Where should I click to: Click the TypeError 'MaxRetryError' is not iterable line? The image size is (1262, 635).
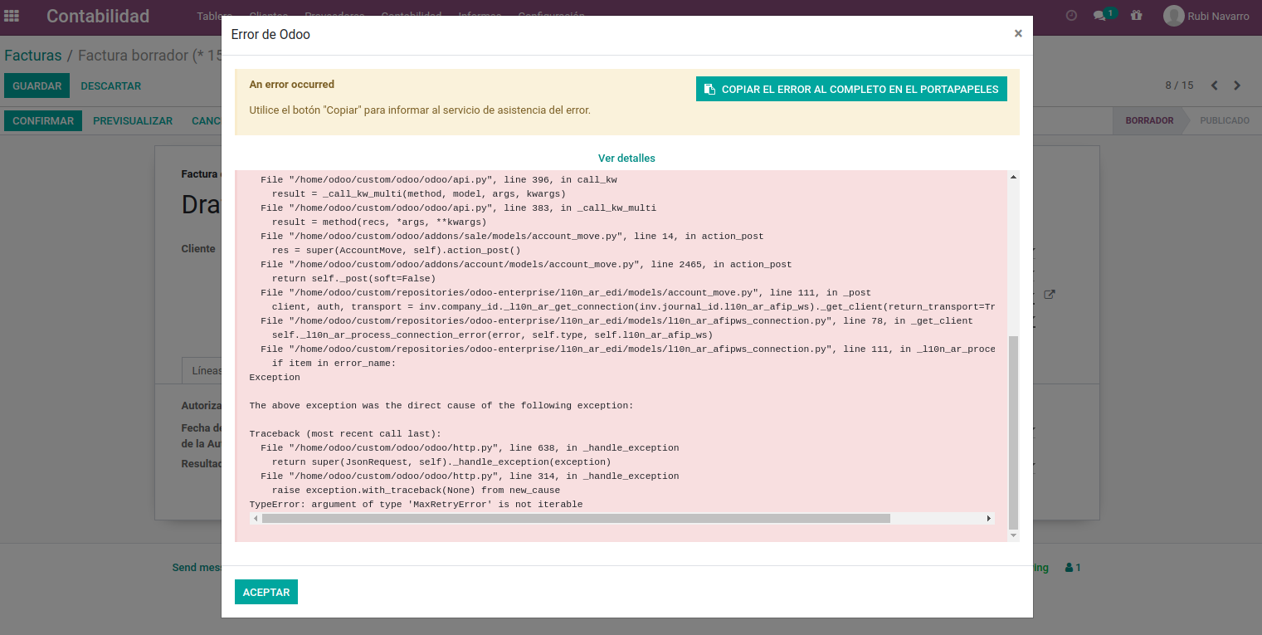417,505
